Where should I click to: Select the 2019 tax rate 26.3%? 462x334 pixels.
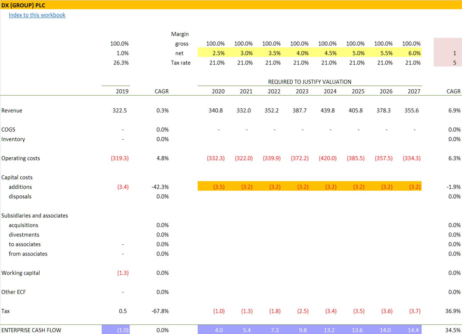coord(121,63)
